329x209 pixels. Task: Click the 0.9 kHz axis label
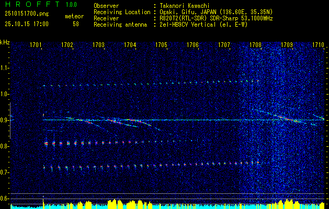pyautogui.click(x=5, y=120)
